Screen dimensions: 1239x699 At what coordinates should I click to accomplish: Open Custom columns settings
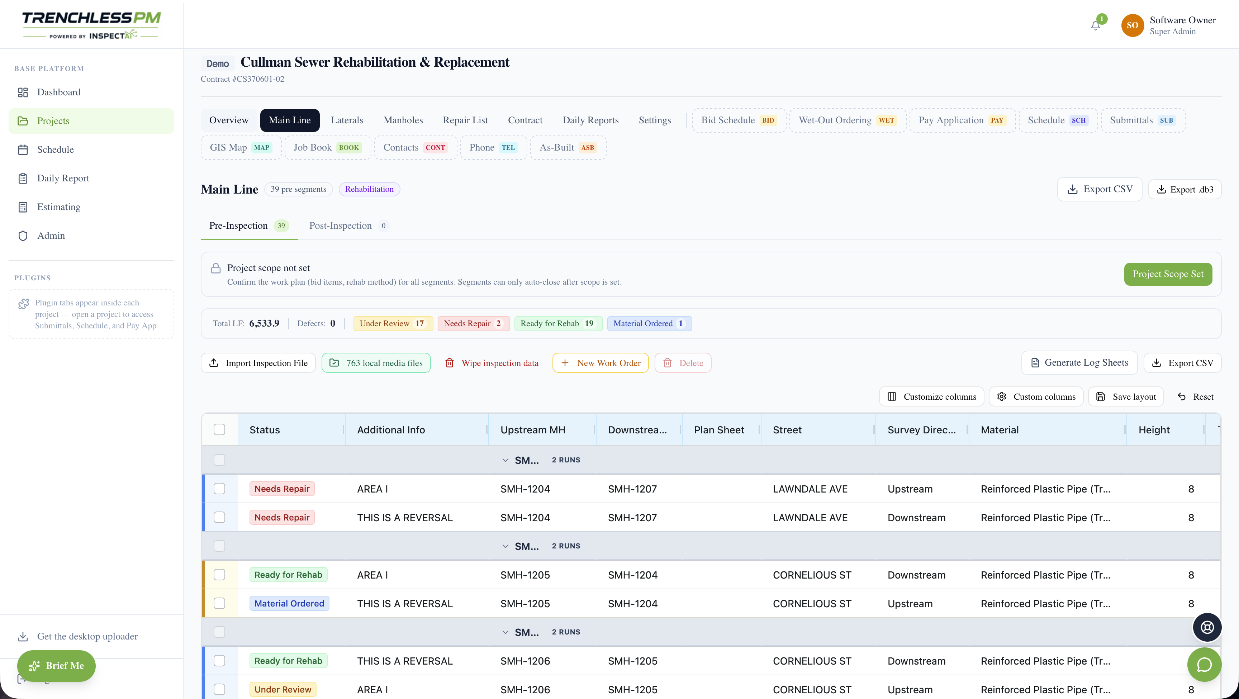tap(1036, 396)
